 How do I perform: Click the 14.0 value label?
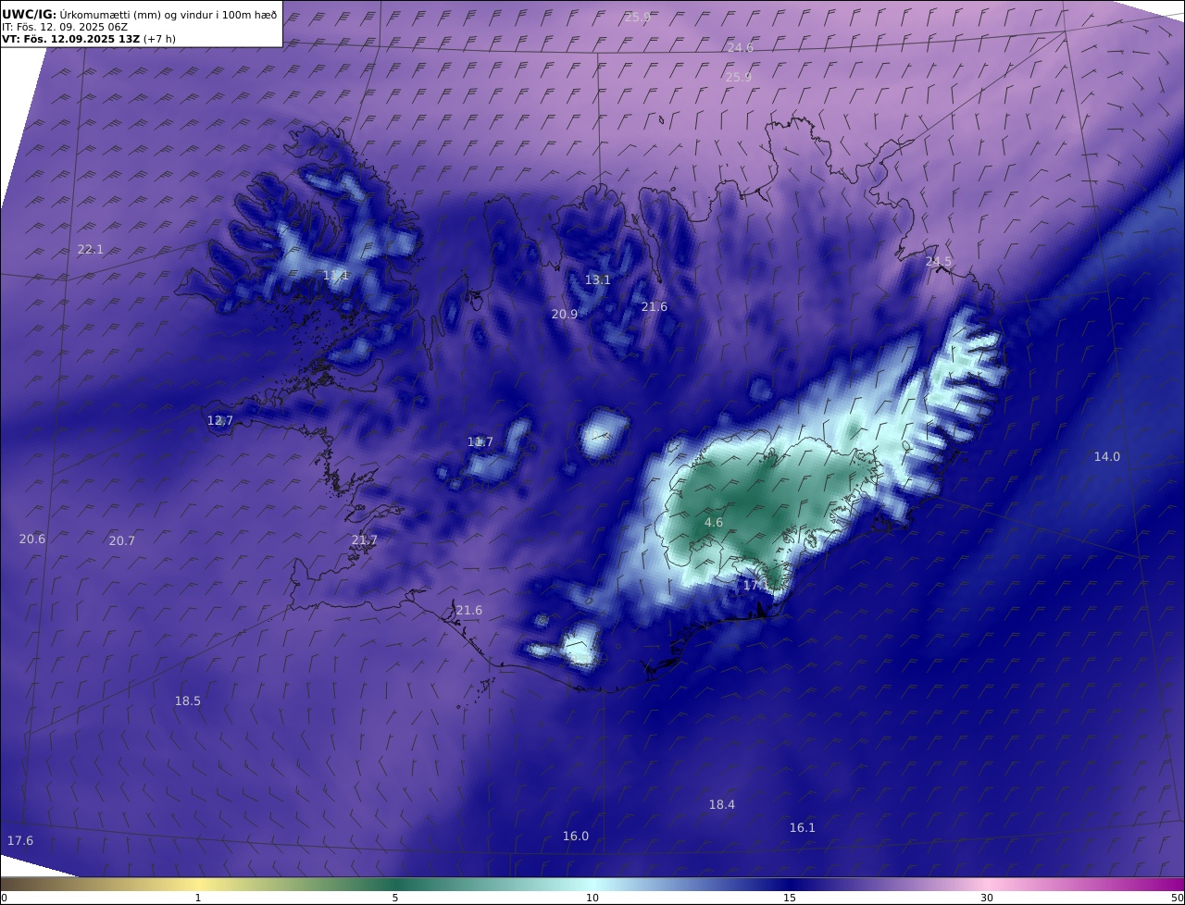1107,457
